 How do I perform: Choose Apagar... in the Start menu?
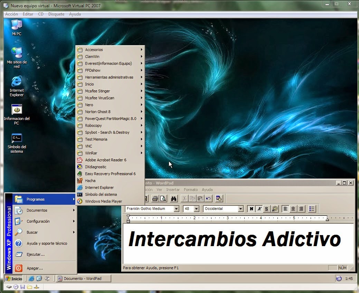[45, 268]
